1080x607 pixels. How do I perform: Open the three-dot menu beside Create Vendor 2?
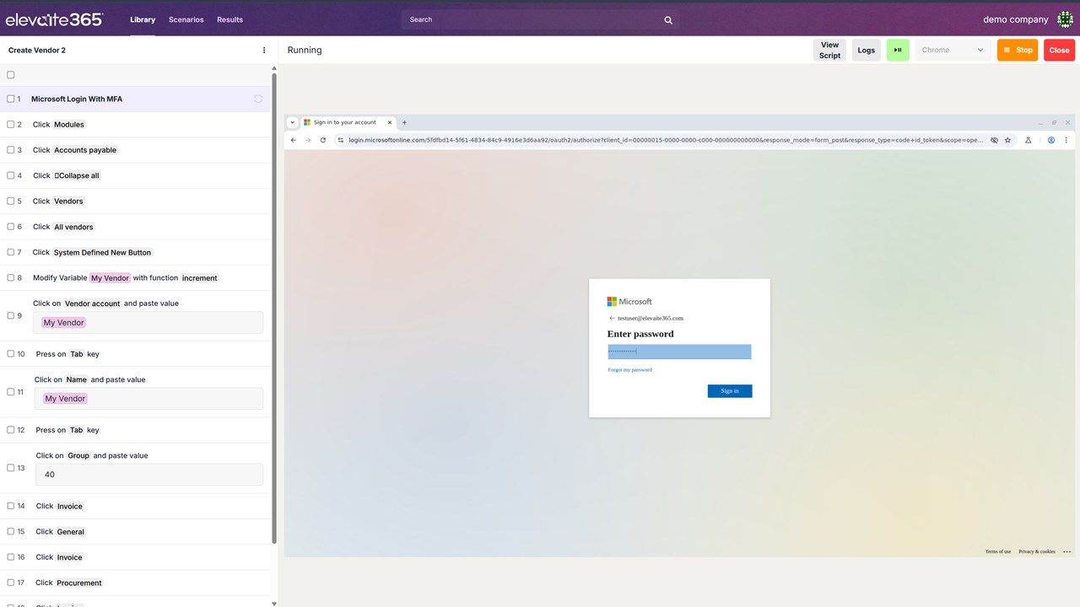264,51
